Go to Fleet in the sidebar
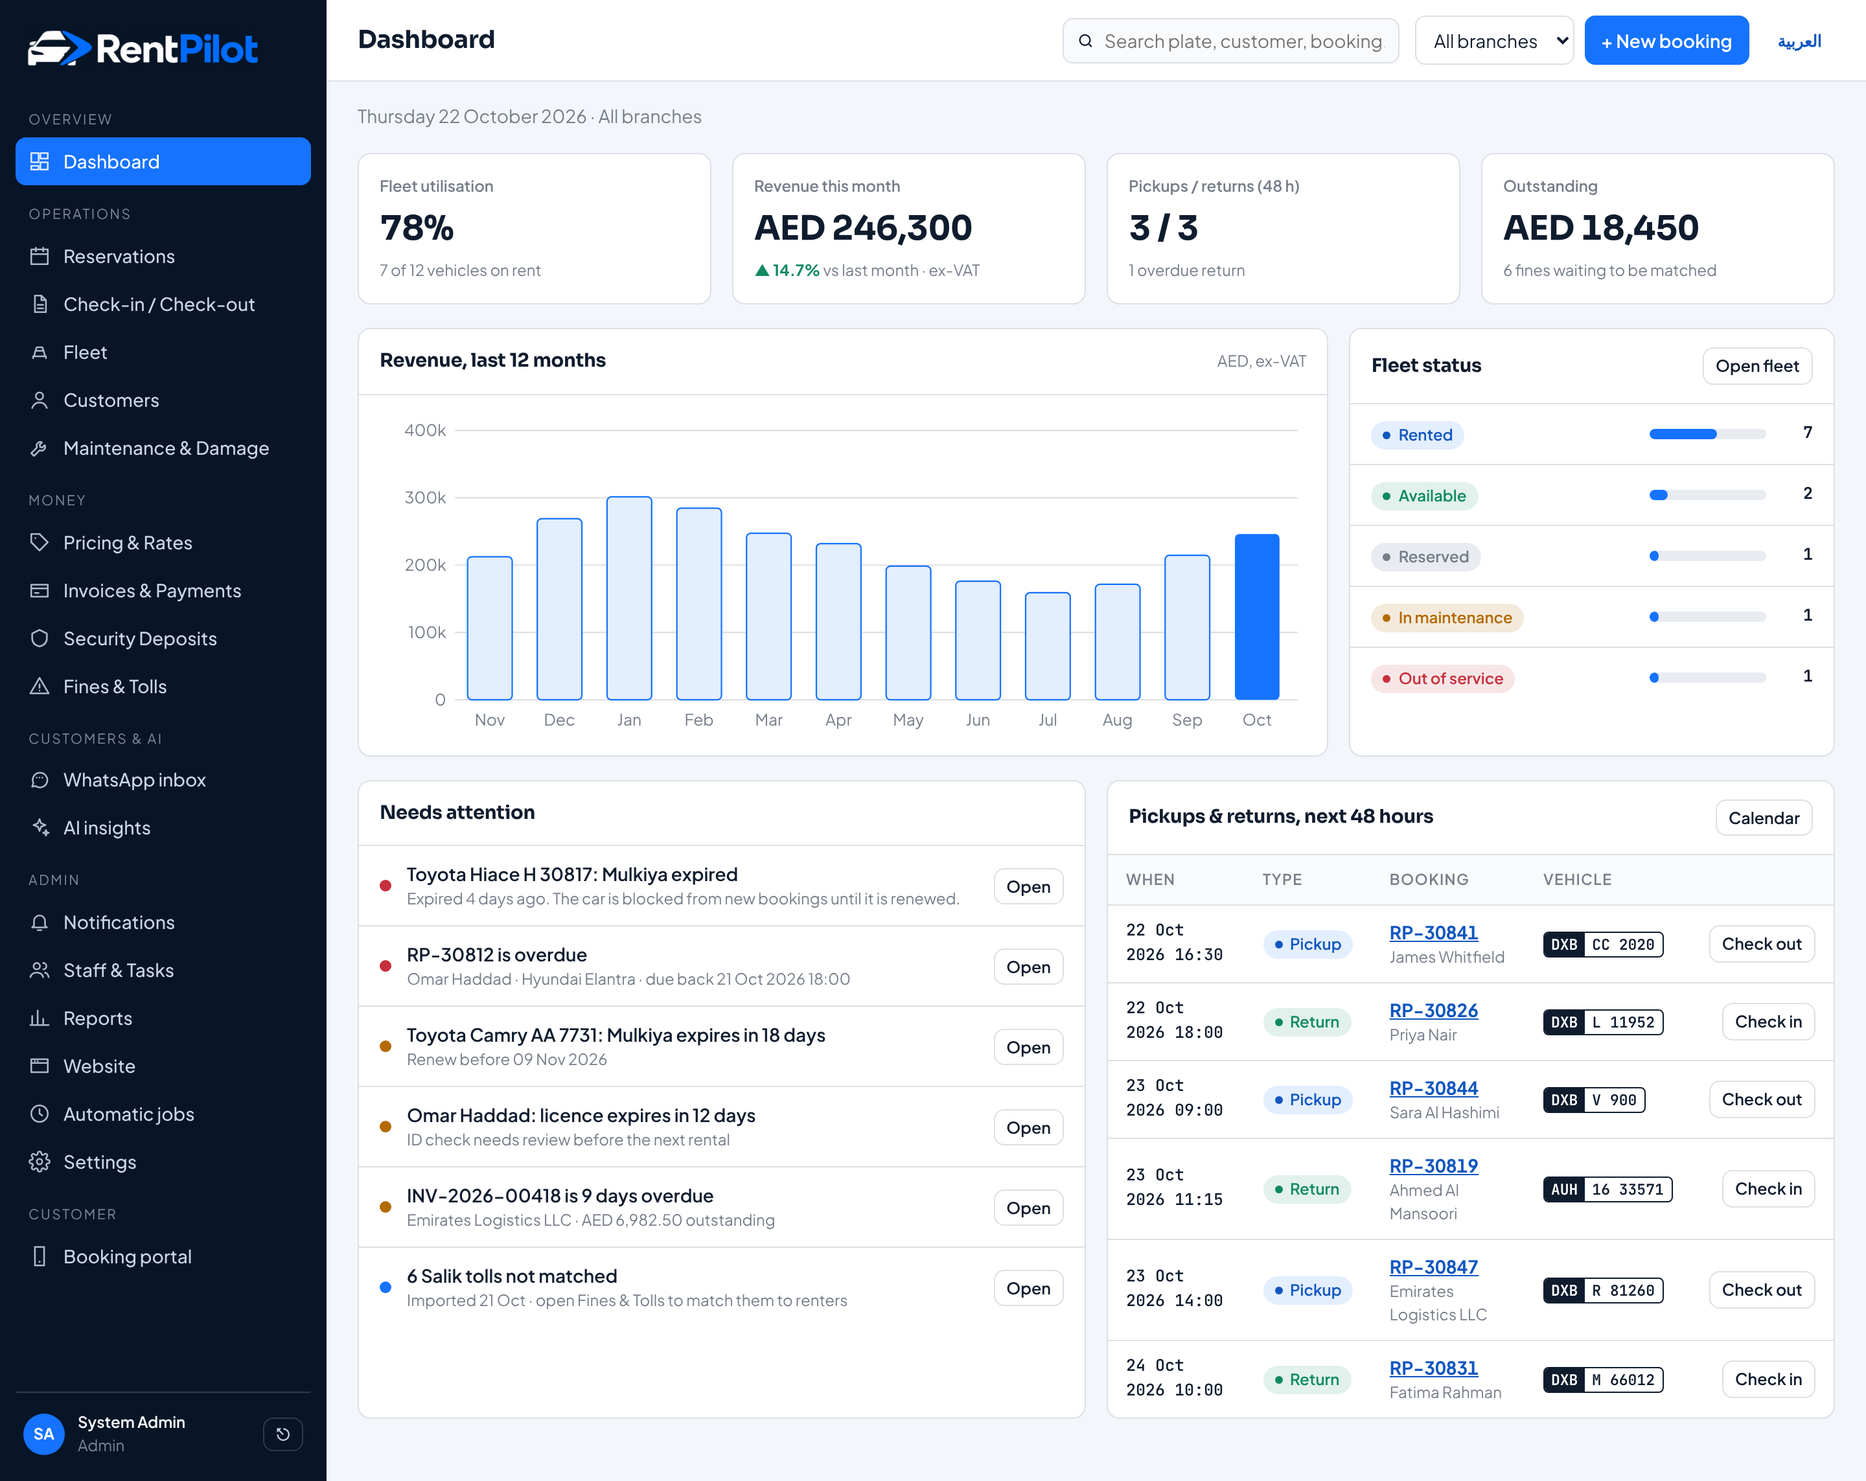The height and width of the screenshot is (1481, 1866). (163, 352)
